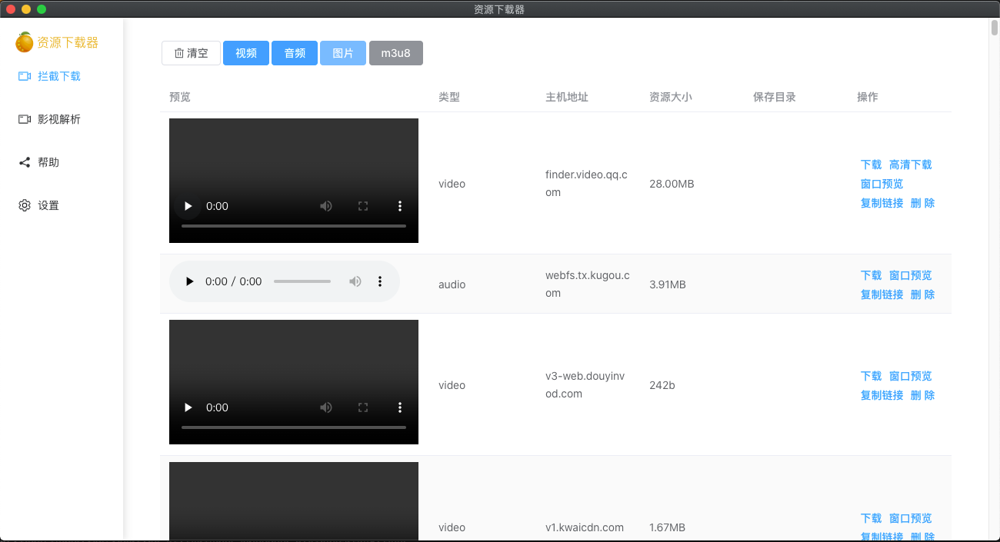Open more options on douyinvod video
The width and height of the screenshot is (1000, 542).
[x=400, y=407]
